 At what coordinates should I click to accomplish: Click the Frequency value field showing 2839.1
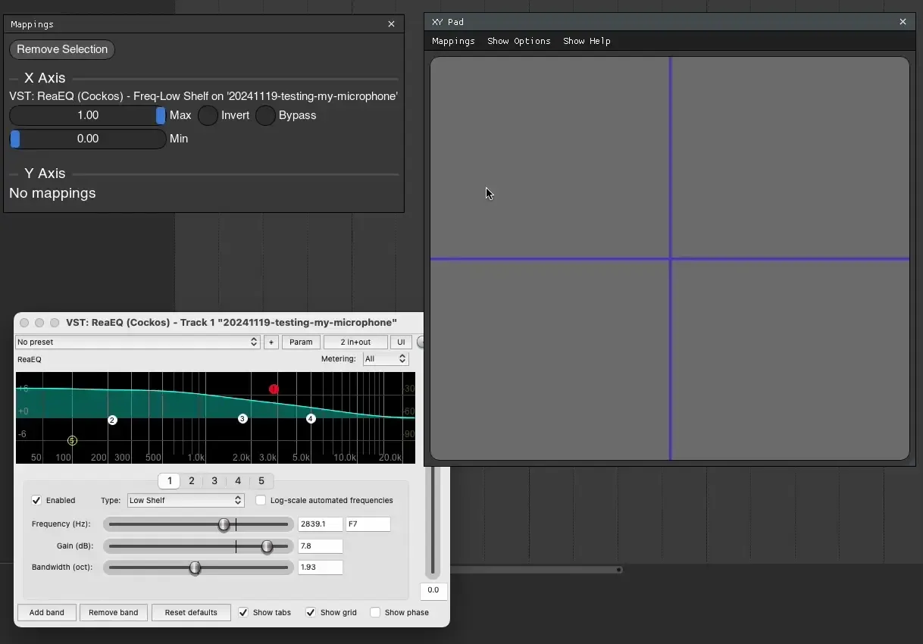click(x=320, y=524)
